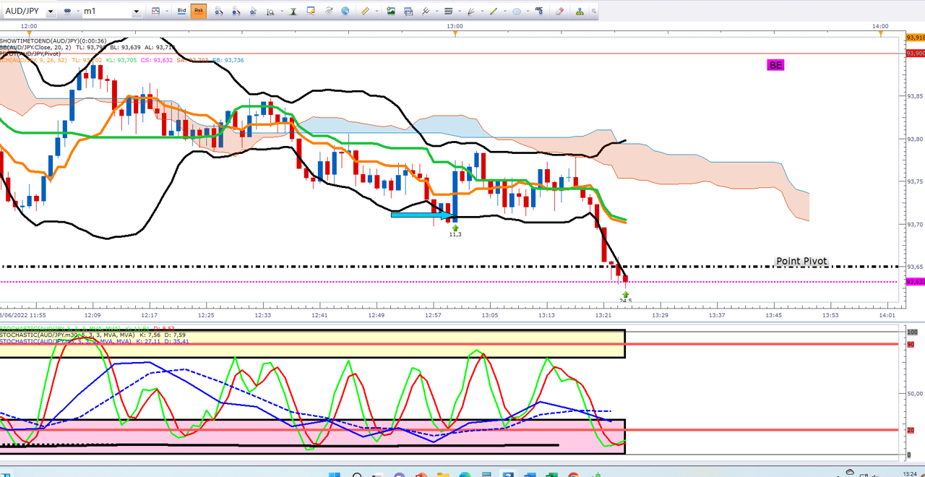925x477 pixels.
Task: Select the ICH indicator legend line
Action: click(121, 61)
